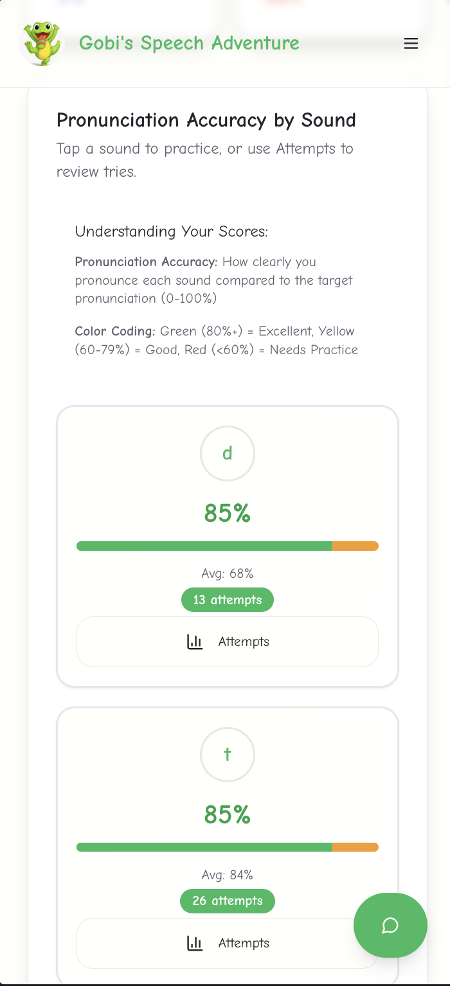
Task: Click the d sound accuracy progress bar
Action: [228, 546]
